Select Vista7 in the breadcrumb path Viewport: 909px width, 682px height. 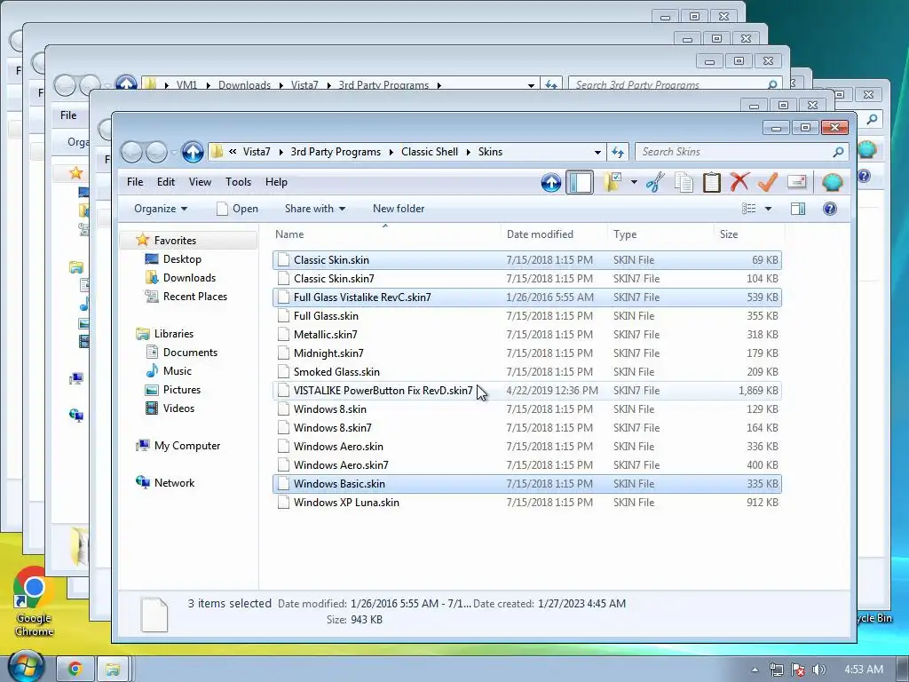click(x=257, y=152)
